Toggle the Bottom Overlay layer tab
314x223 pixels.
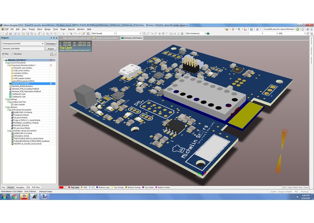pos(133,187)
